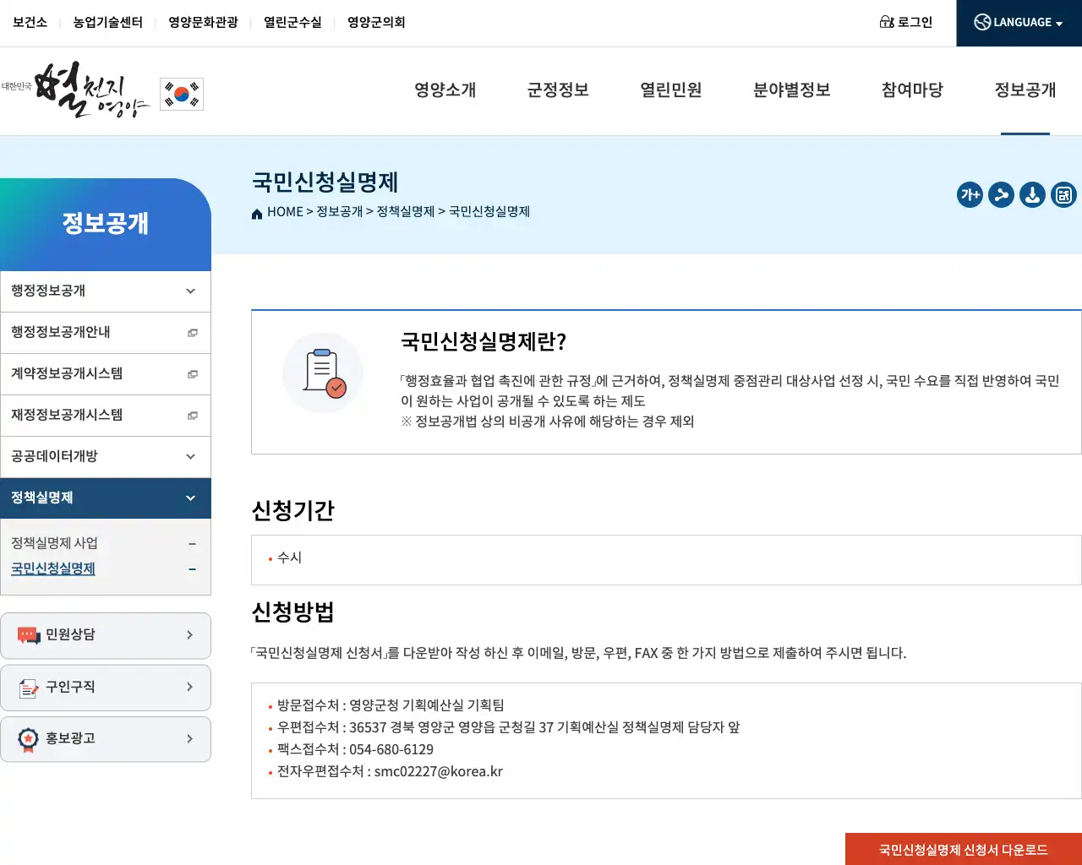1082x865 pixels.
Task: Click the 민원상담 arrow chevron
Action: tap(189, 635)
